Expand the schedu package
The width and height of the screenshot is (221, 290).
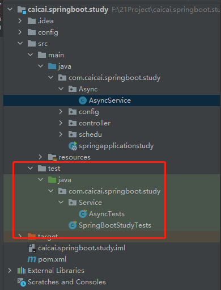(x=61, y=135)
